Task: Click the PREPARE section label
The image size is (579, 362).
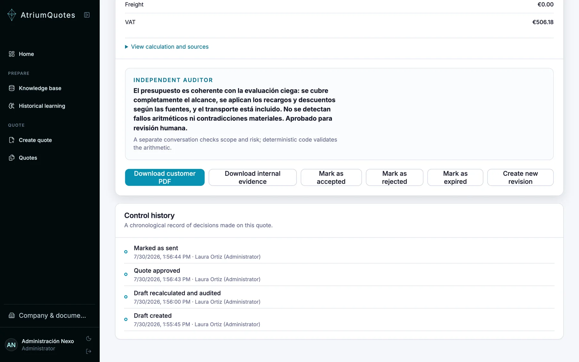Action: (19, 73)
